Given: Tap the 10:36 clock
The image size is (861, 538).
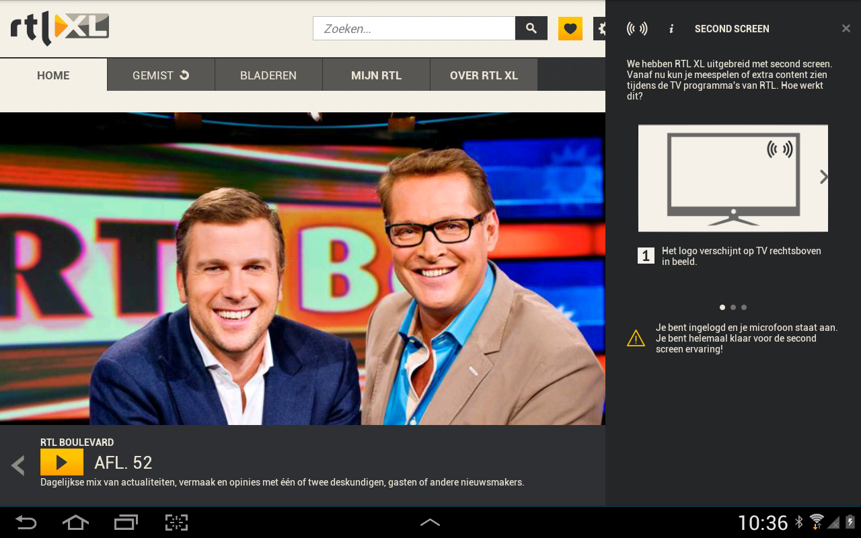Looking at the screenshot, I should tap(763, 523).
